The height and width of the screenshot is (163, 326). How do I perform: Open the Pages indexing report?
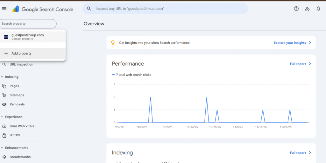tap(14, 86)
